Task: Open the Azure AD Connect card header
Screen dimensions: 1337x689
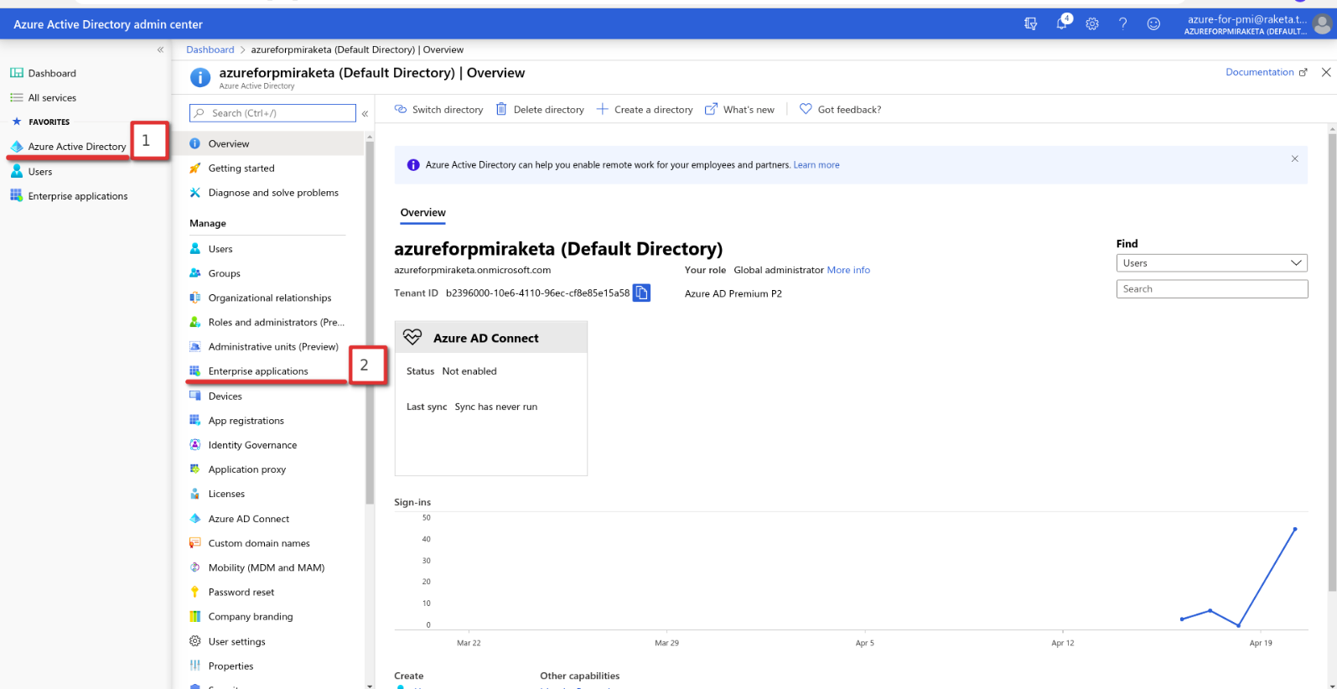Action: pos(490,338)
